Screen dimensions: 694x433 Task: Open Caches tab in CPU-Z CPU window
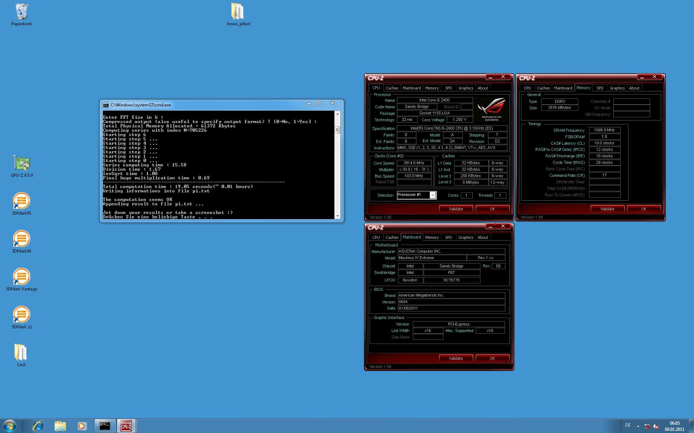[392, 88]
